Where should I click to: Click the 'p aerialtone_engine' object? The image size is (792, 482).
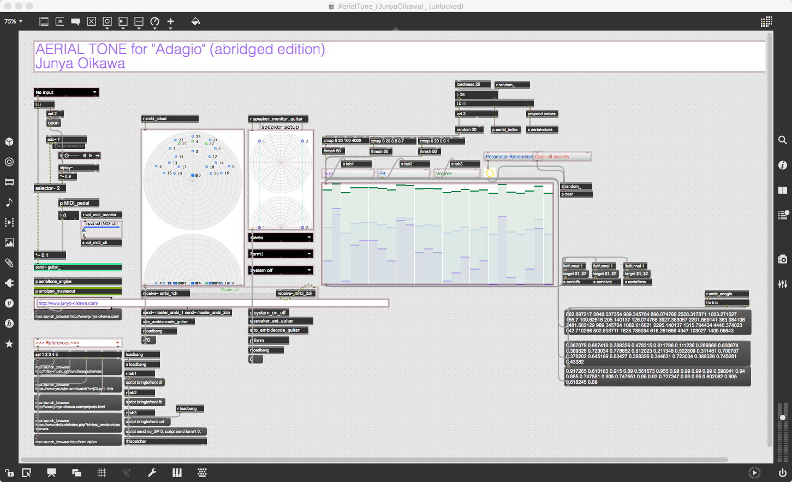click(78, 281)
